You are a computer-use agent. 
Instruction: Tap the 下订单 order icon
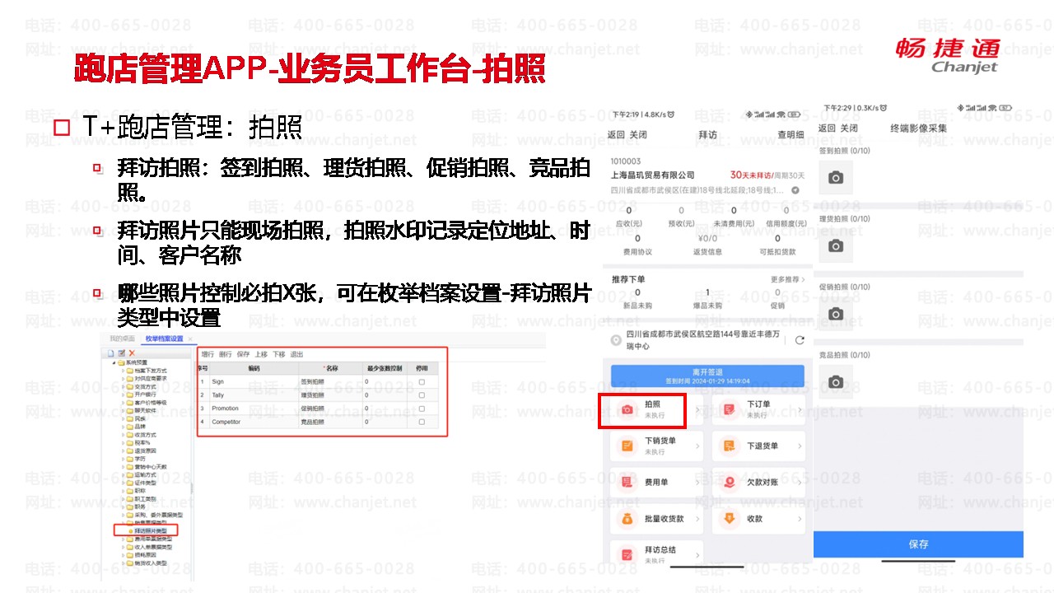point(729,409)
